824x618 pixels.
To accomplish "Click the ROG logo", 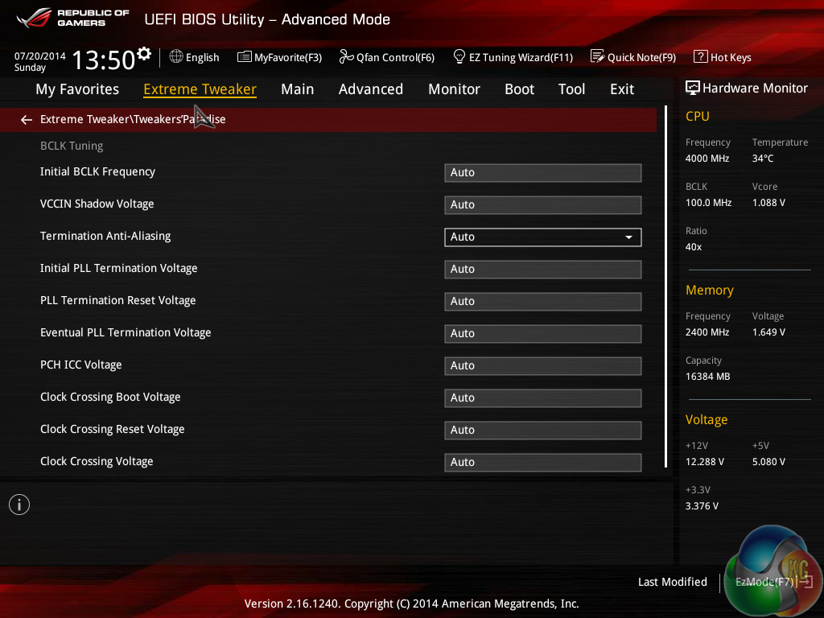I will [x=33, y=18].
